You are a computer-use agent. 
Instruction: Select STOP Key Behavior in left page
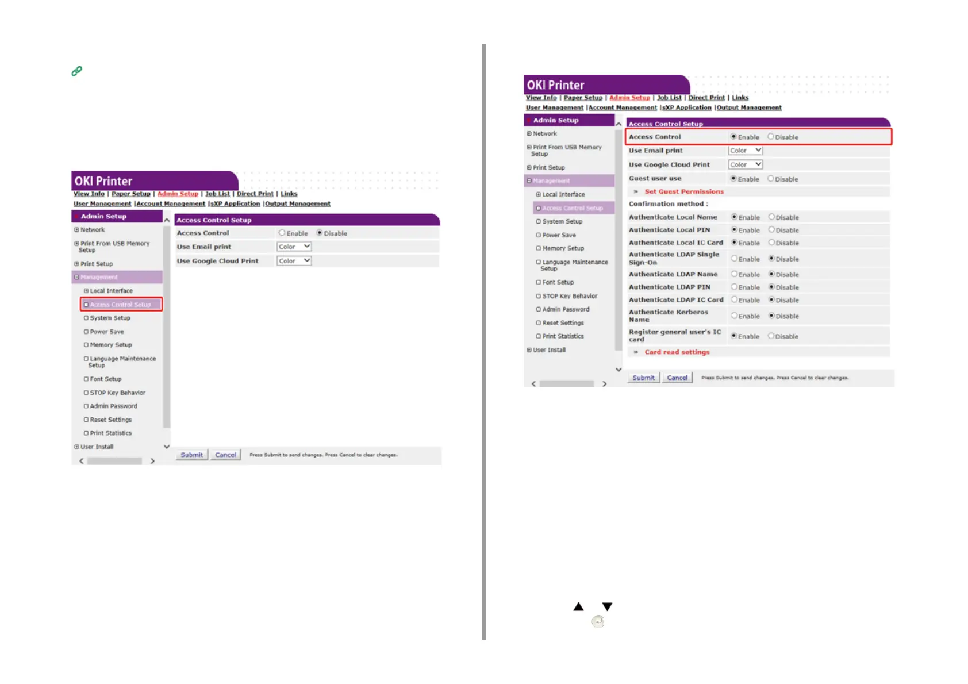(118, 393)
